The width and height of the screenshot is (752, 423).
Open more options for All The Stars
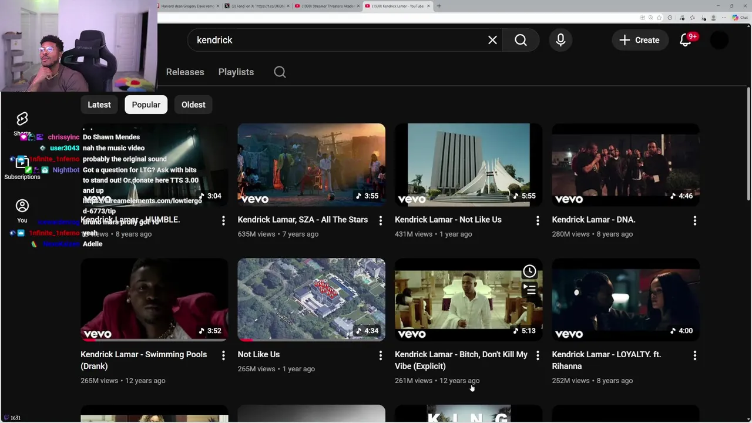click(380, 220)
